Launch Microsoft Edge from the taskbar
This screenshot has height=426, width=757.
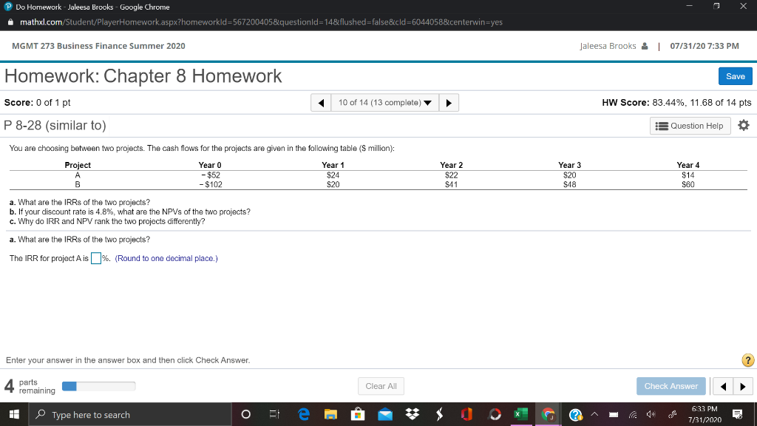pos(304,414)
